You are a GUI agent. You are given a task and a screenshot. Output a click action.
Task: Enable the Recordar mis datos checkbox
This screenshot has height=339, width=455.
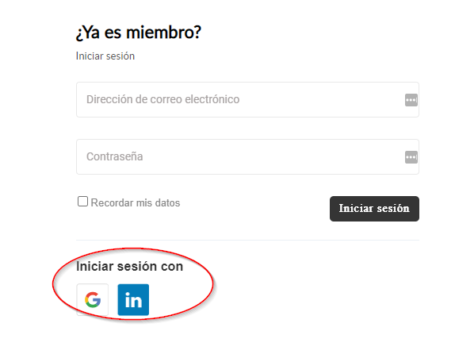(x=82, y=202)
